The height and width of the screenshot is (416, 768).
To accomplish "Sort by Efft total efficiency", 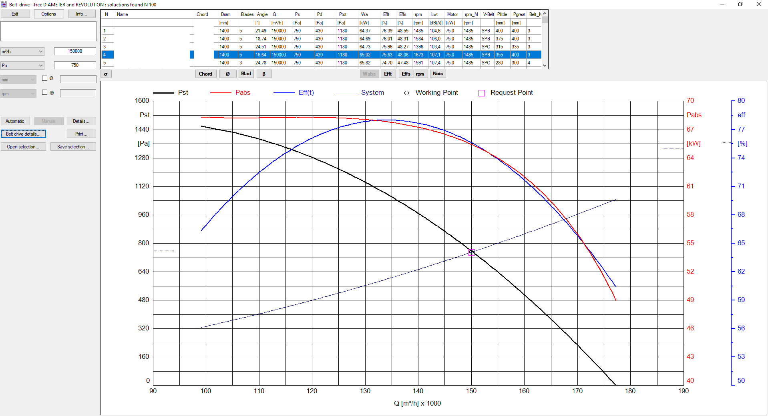I will coord(388,74).
